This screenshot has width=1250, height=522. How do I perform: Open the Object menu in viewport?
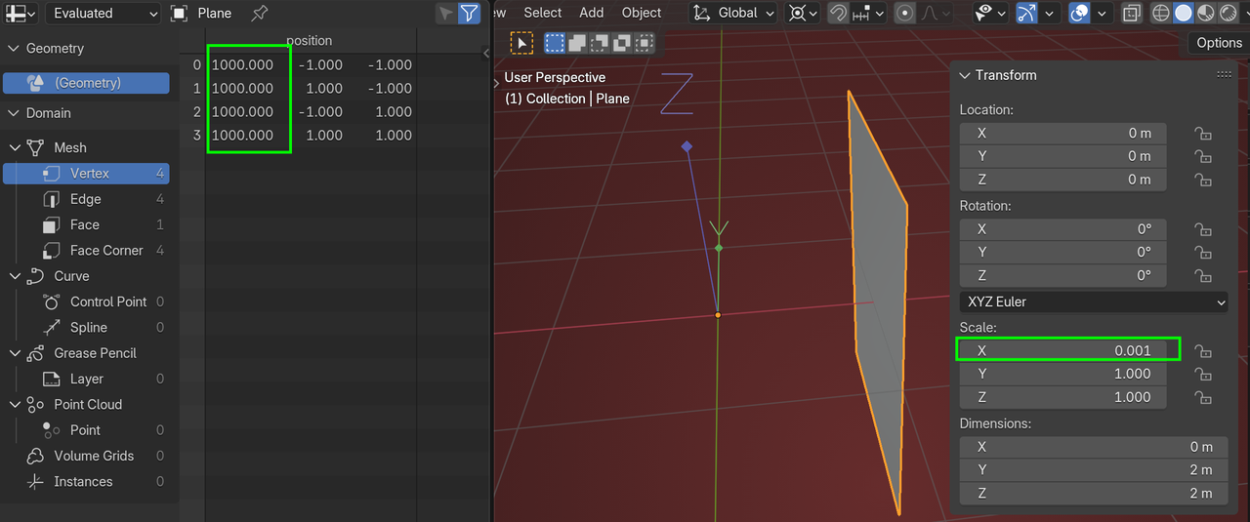[x=642, y=13]
